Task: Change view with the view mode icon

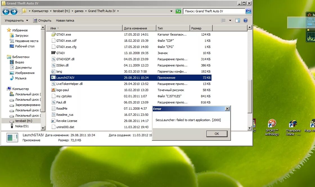Action: (223, 20)
